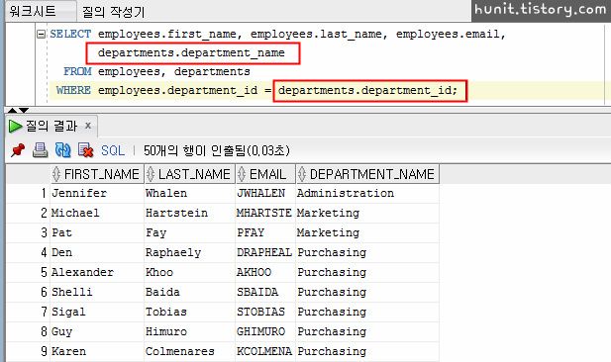This screenshot has width=611, height=362.
Task: Collapse the SELECT statement fold marker
Action: tap(41, 35)
